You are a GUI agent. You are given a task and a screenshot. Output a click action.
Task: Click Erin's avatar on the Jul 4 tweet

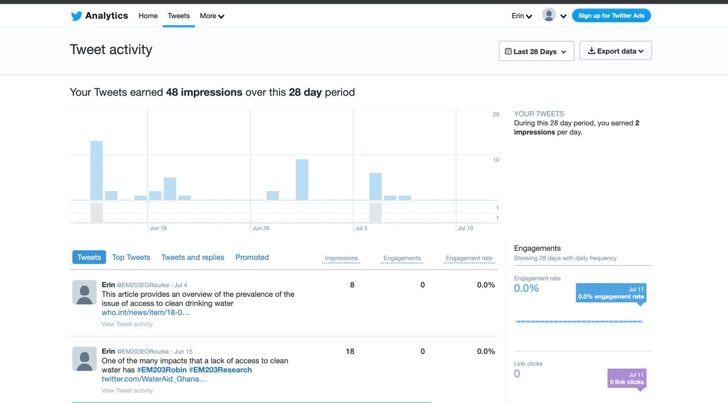pos(84,293)
